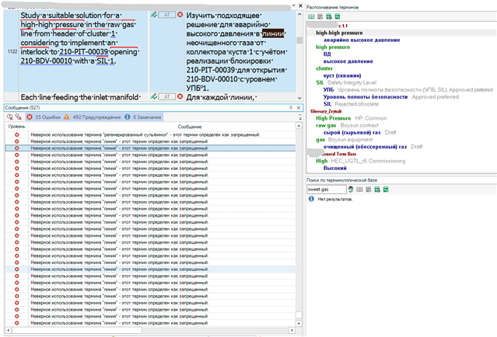Screen dimensions: 497x337
Task: Click first clear messages filter icon in Сообщения toolbar
Action: coord(10,117)
